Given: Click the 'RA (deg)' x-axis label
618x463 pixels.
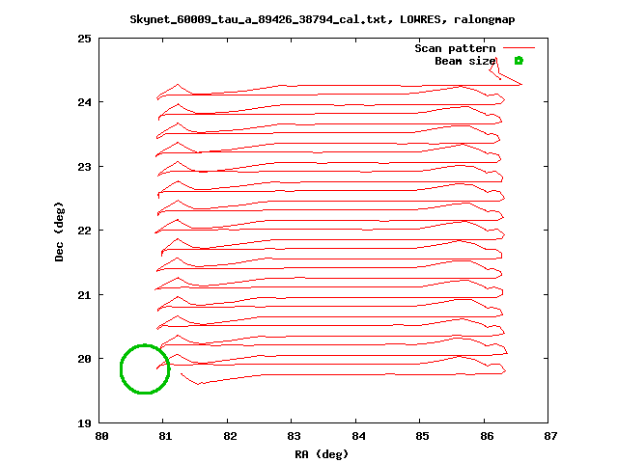Looking at the screenshot, I should (x=322, y=454).
